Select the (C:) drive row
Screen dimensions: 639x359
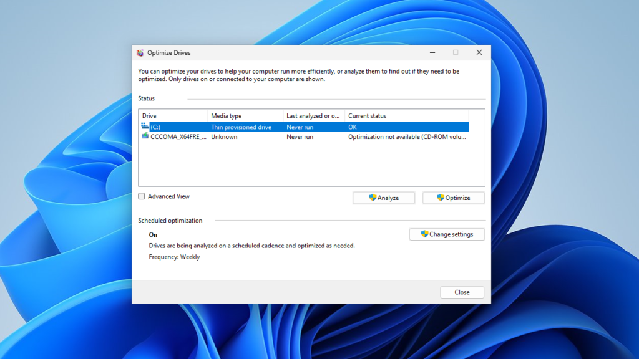(x=304, y=127)
